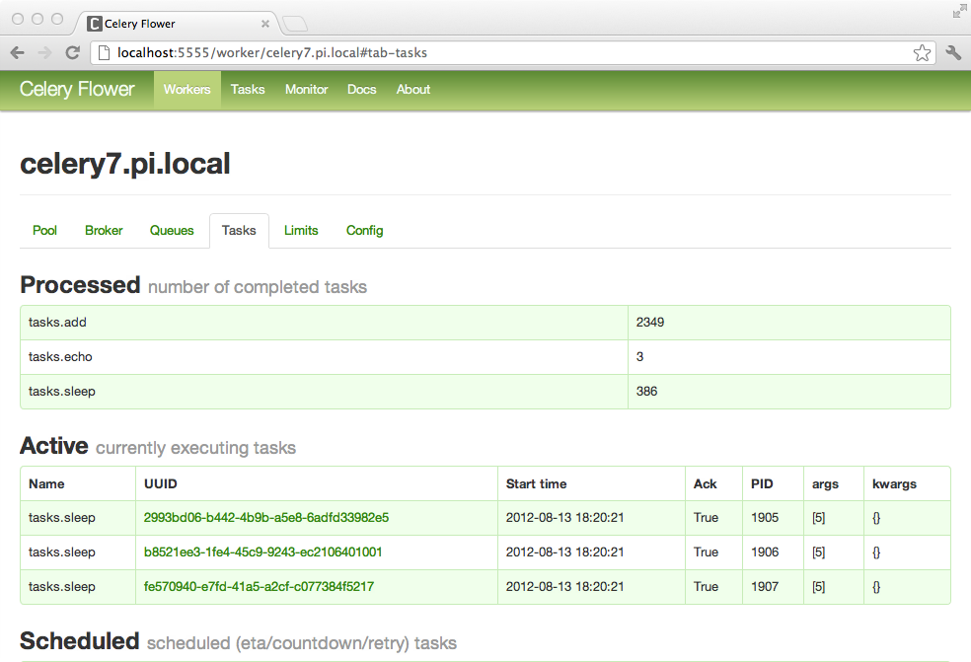Click PID 1907 cell
The image size is (971, 662).
tap(765, 587)
